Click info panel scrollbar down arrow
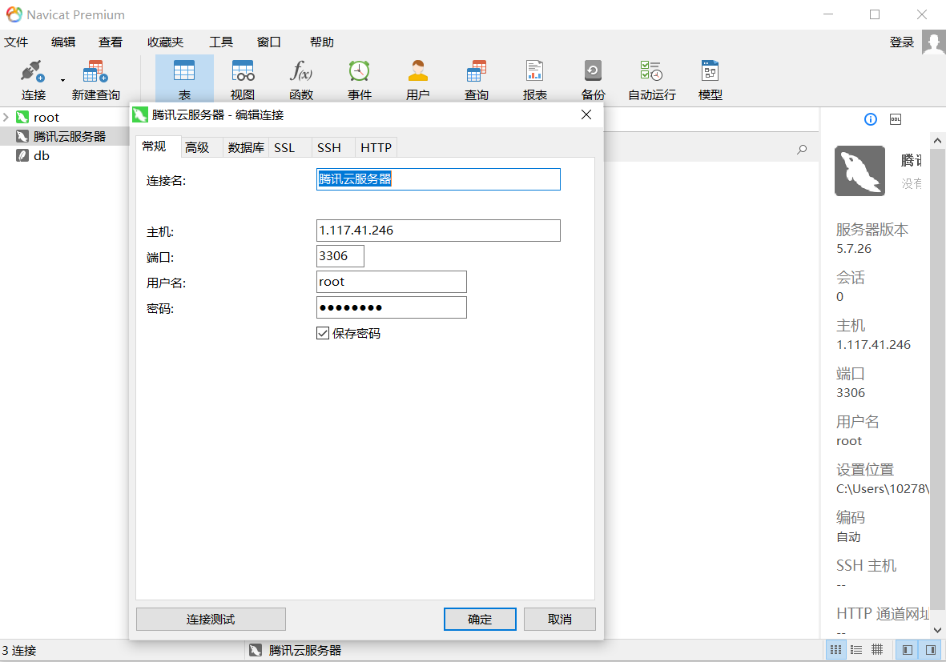Screen dimensions: 946x662 click(937, 629)
